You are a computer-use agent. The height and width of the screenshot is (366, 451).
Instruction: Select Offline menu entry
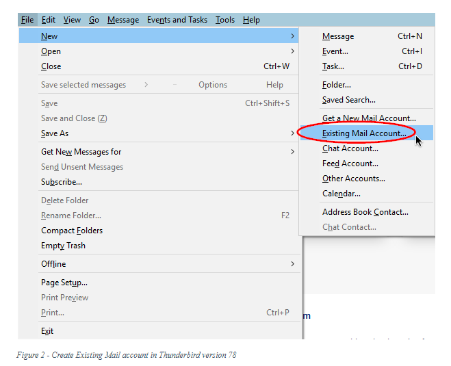tap(159, 263)
